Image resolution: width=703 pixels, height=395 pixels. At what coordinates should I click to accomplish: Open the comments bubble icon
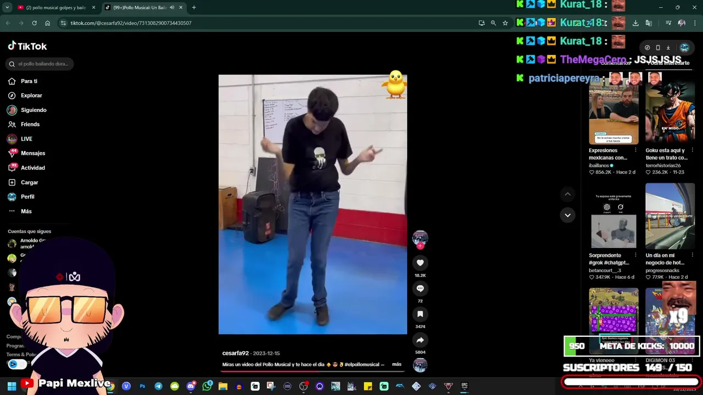(x=420, y=289)
